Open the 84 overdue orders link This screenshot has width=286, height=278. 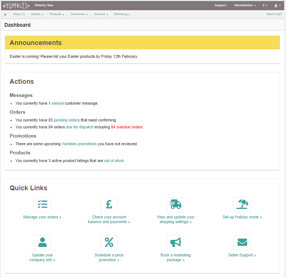[127, 127]
